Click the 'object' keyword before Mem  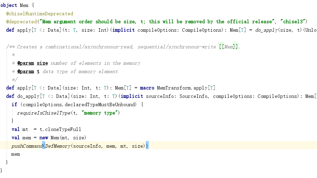[x=9, y=5]
